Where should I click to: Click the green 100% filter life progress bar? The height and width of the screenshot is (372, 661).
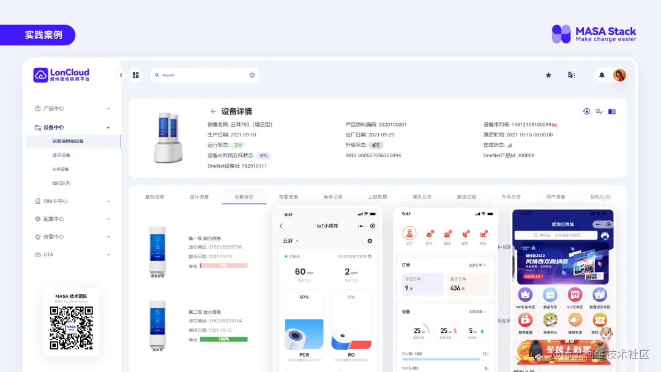click(225, 338)
